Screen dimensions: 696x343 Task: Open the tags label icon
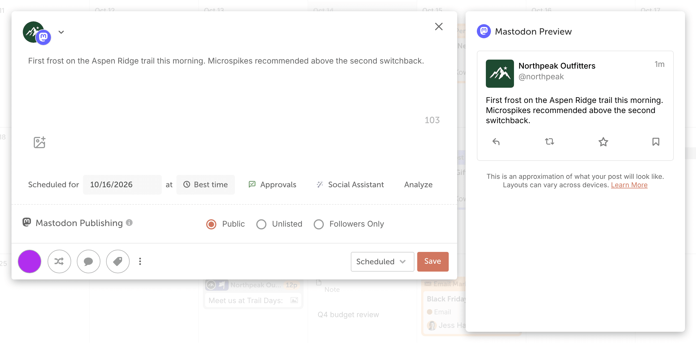(118, 261)
